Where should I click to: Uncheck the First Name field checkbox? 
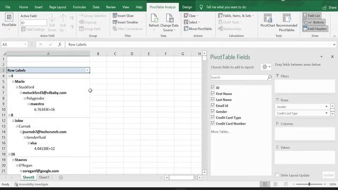(x=213, y=93)
